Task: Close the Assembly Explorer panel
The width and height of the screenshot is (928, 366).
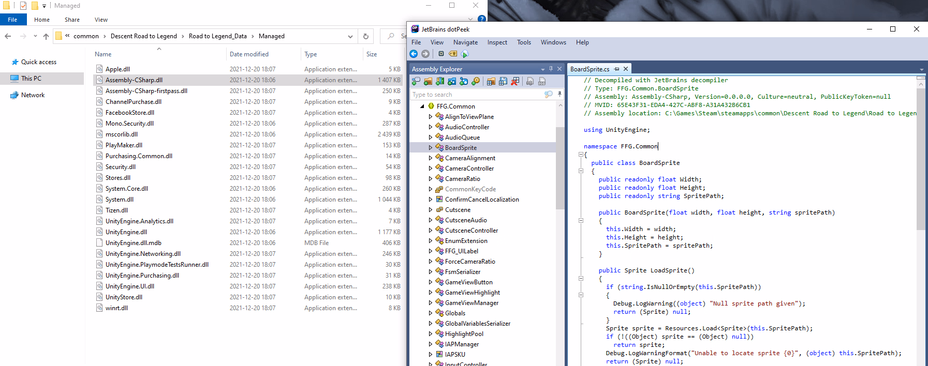Action: pyautogui.click(x=559, y=69)
